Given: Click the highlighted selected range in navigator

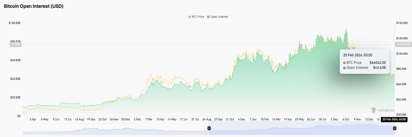Looking at the screenshot, I should (302, 128).
